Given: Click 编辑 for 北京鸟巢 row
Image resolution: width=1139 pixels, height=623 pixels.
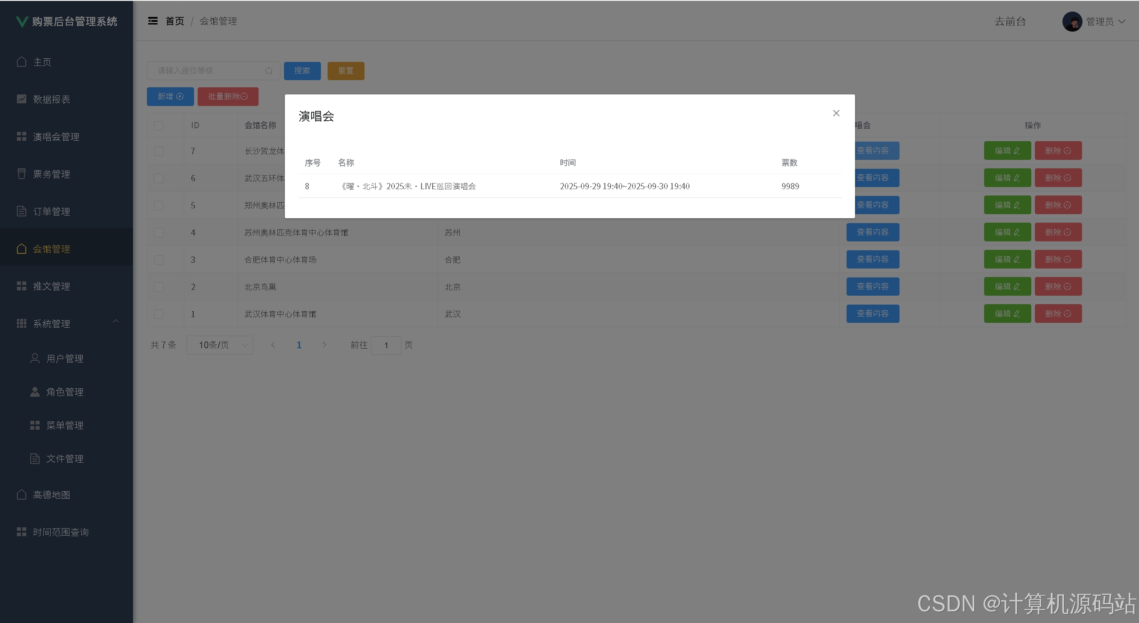Looking at the screenshot, I should pos(1007,286).
